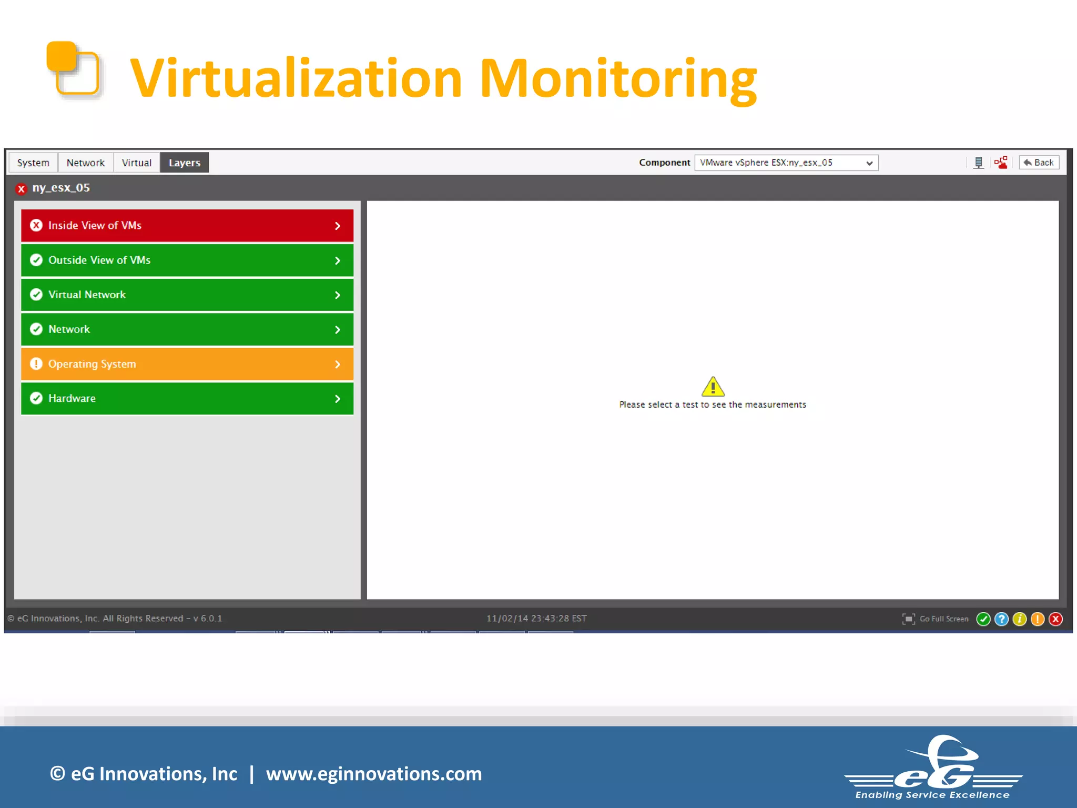Open the Virtual tab
Viewport: 1077px width, 808px height.
point(137,163)
